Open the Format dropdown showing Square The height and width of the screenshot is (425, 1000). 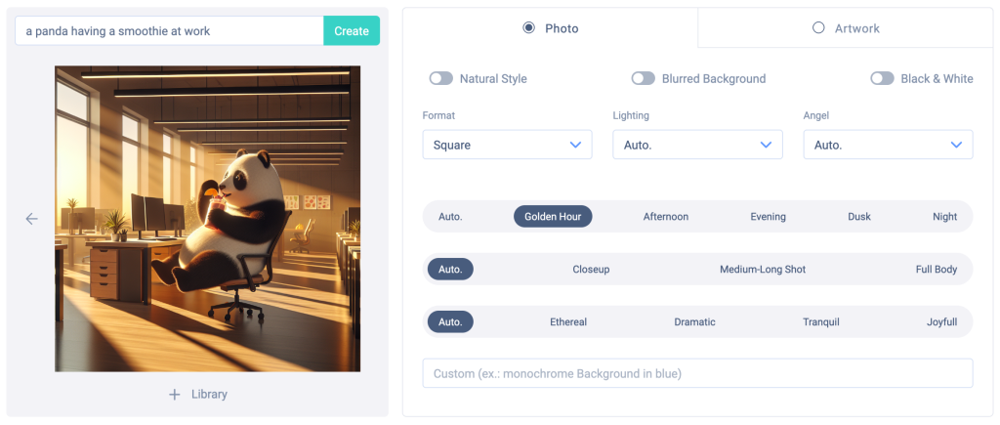pyautogui.click(x=507, y=145)
